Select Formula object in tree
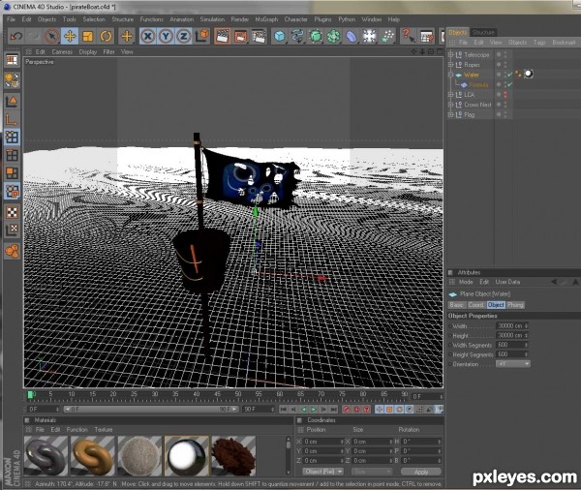This screenshot has height=490, width=581. tap(478, 85)
